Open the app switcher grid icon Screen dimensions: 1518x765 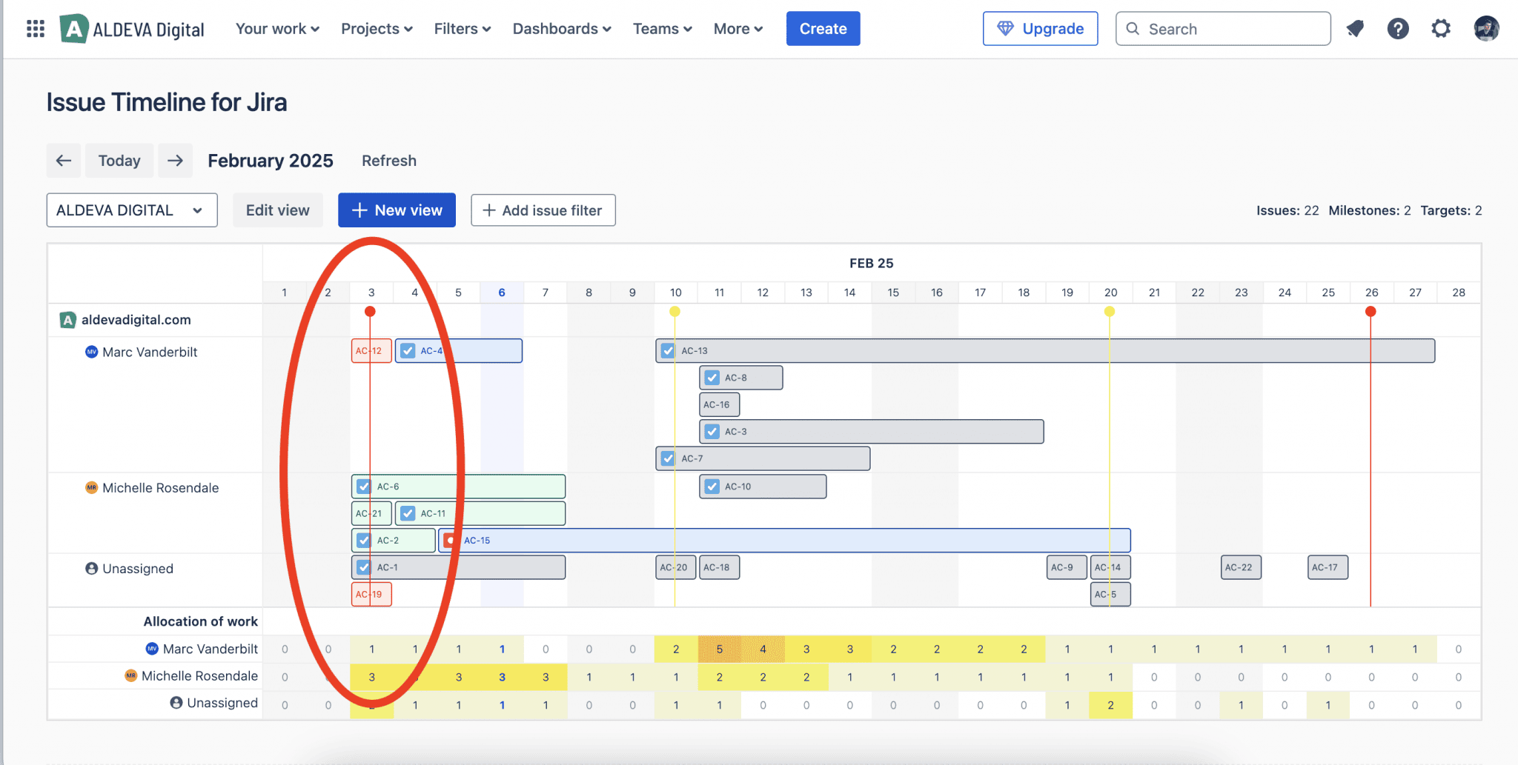click(36, 29)
